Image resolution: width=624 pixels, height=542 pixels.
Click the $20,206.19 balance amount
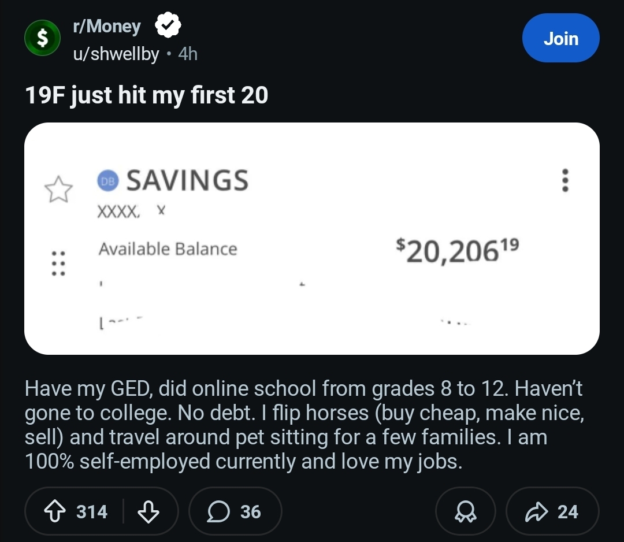click(x=457, y=250)
